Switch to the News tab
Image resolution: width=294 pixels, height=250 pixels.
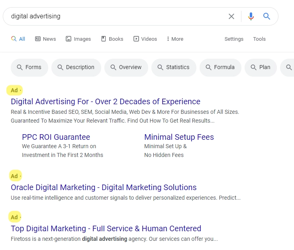45,39
